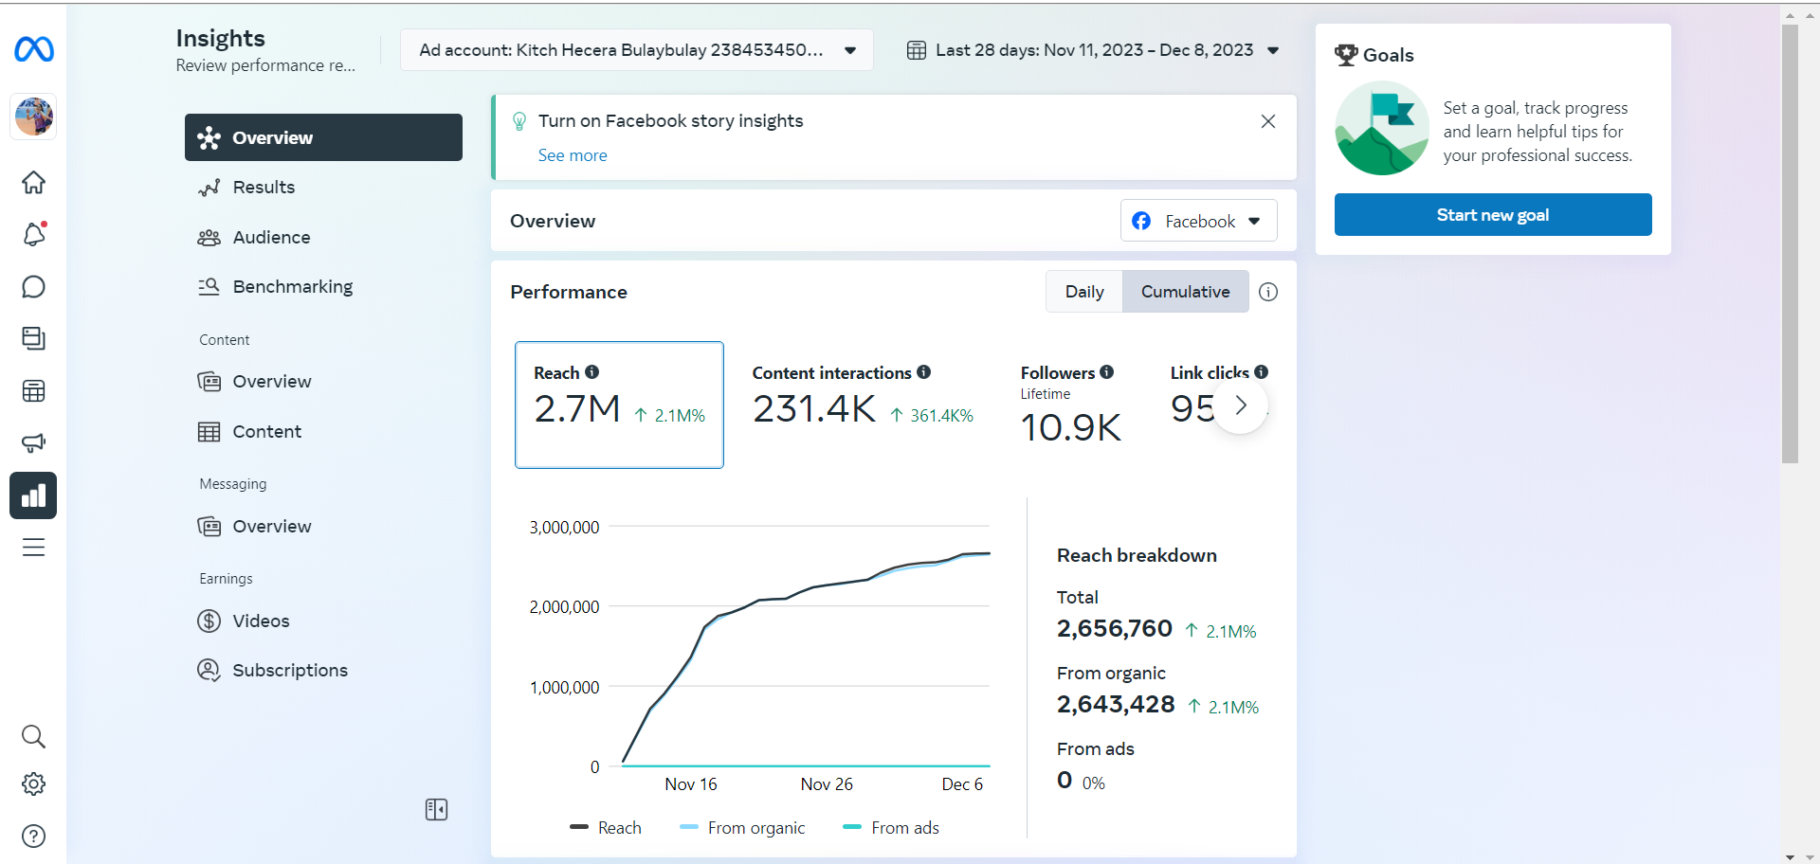
Task: Click the Performance info icon
Action: coord(1268,292)
